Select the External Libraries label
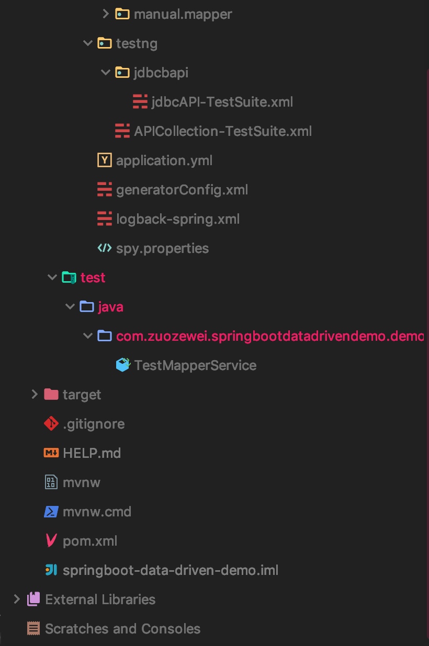This screenshot has height=646, width=429. click(100, 599)
